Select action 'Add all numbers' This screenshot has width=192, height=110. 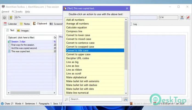pyautogui.click(x=95, y=20)
